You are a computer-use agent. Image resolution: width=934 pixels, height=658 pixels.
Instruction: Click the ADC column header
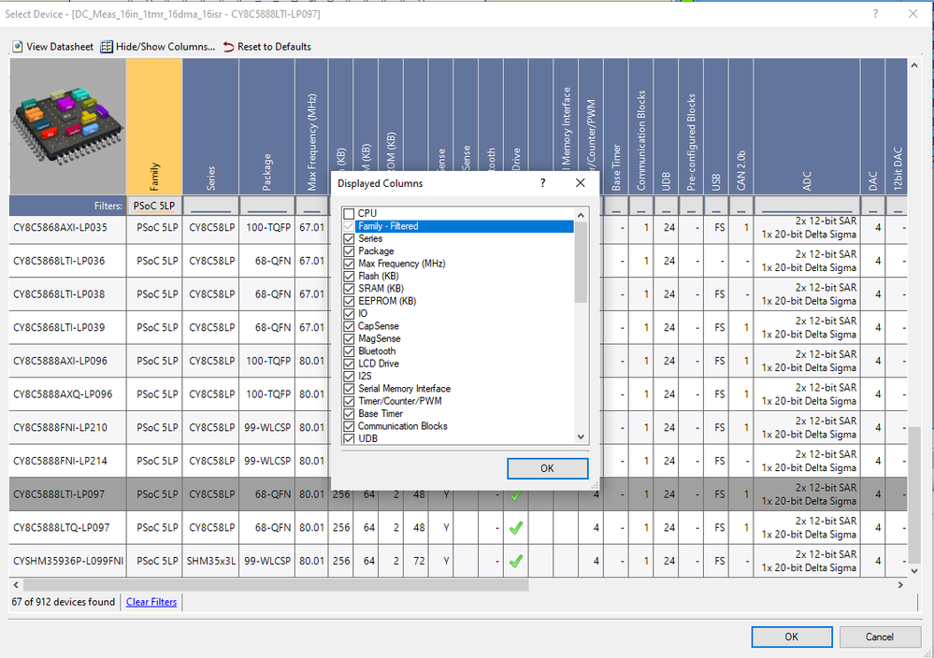pyautogui.click(x=807, y=126)
